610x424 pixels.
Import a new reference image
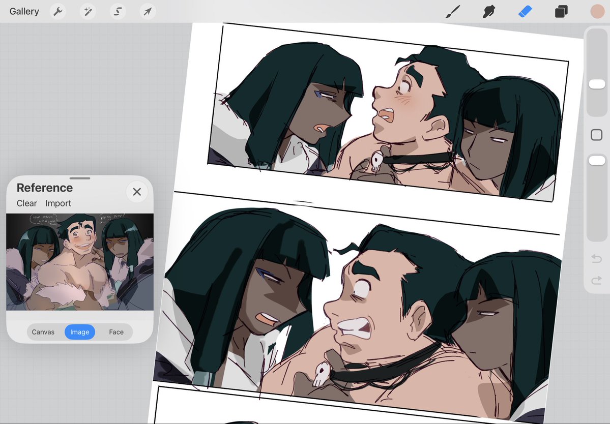59,203
